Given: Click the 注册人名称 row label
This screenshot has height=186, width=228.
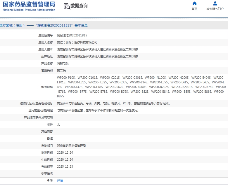Looking at the screenshot, I should 45,43.
